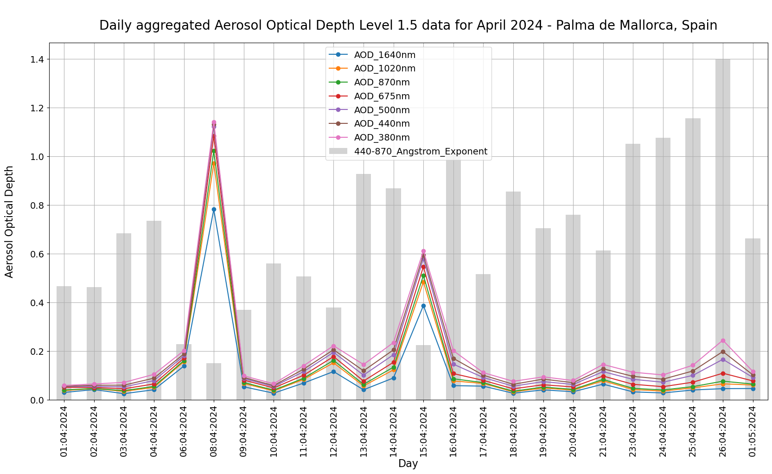The image size is (772, 474).
Task: Click the AOD_380nm legend entry
Action: 369,138
